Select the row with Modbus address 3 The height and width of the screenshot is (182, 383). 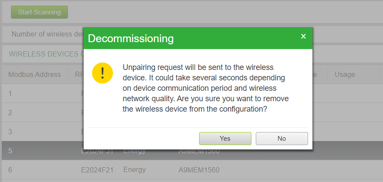click(x=43, y=132)
